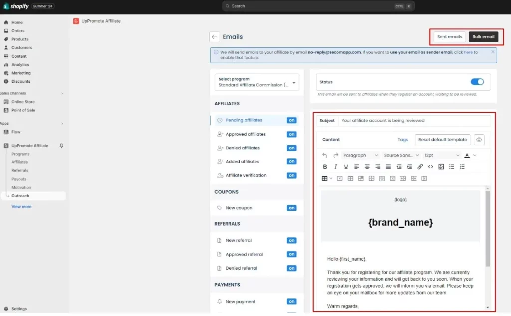Expand the Apps section
Image resolution: width=511 pixels, height=316 pixels.
click(62, 124)
